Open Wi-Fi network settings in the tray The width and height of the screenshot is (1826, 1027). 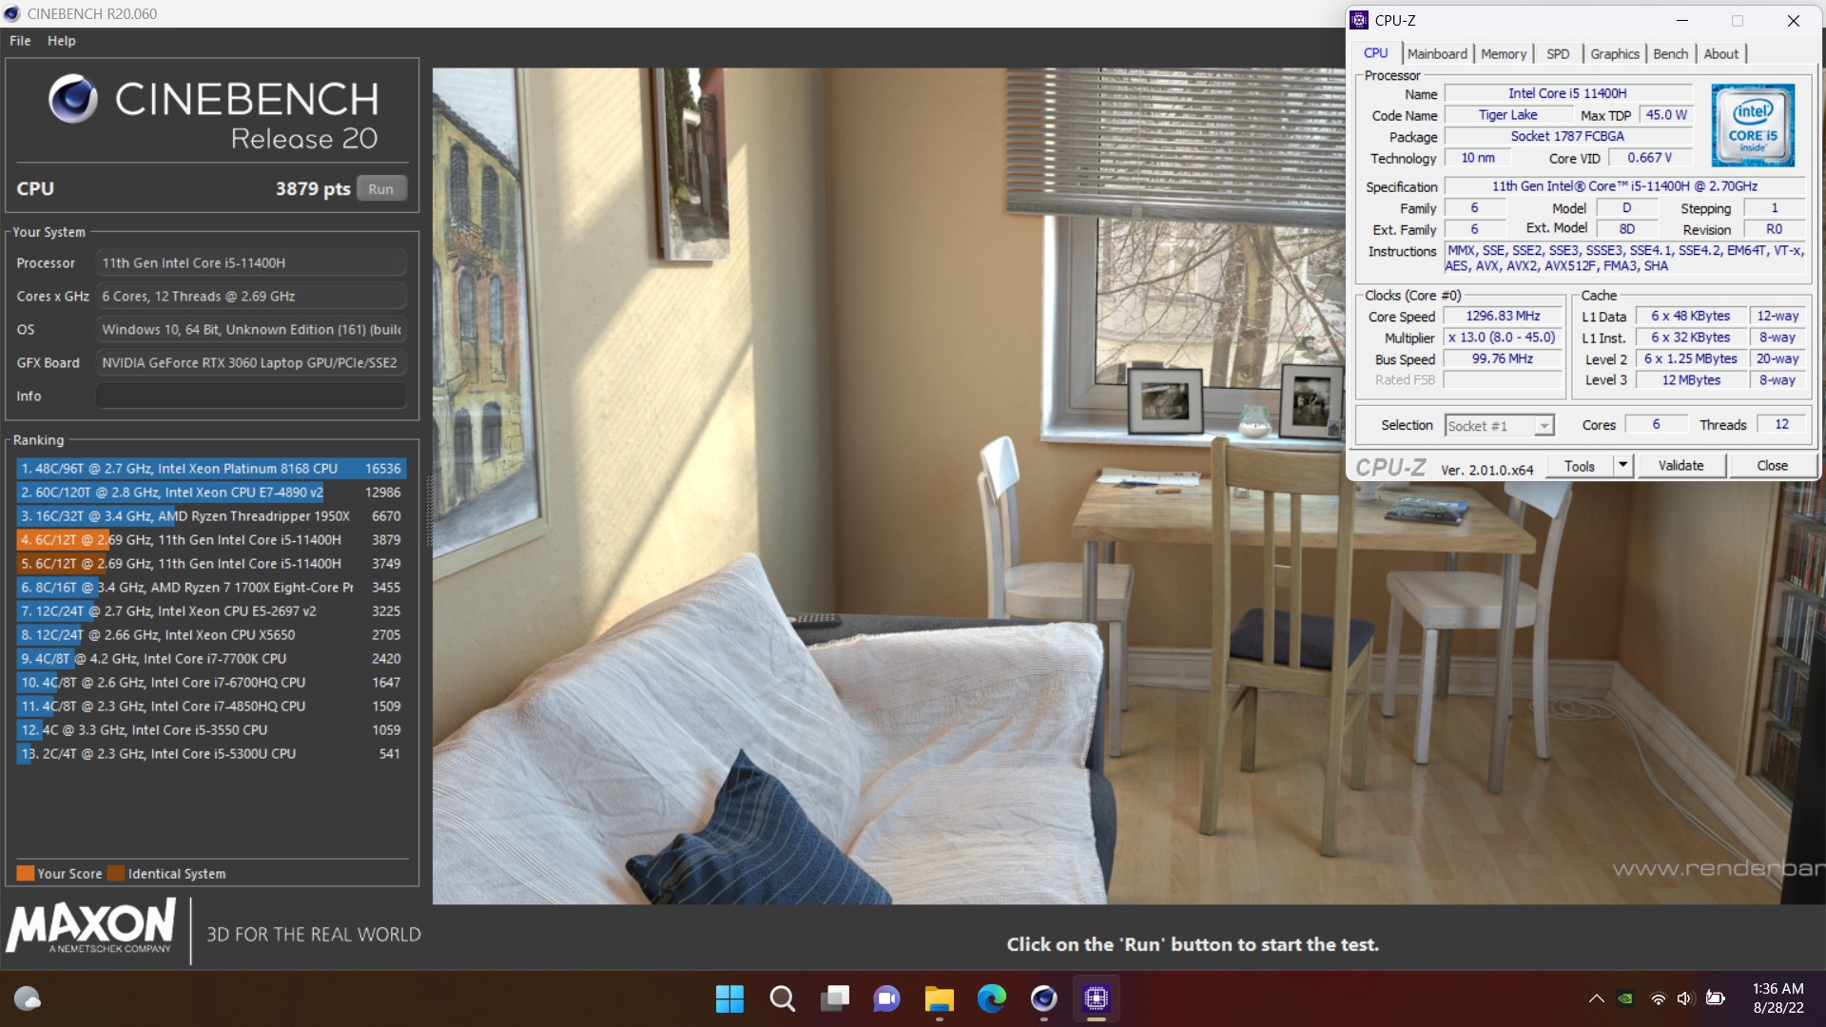pyautogui.click(x=1658, y=998)
